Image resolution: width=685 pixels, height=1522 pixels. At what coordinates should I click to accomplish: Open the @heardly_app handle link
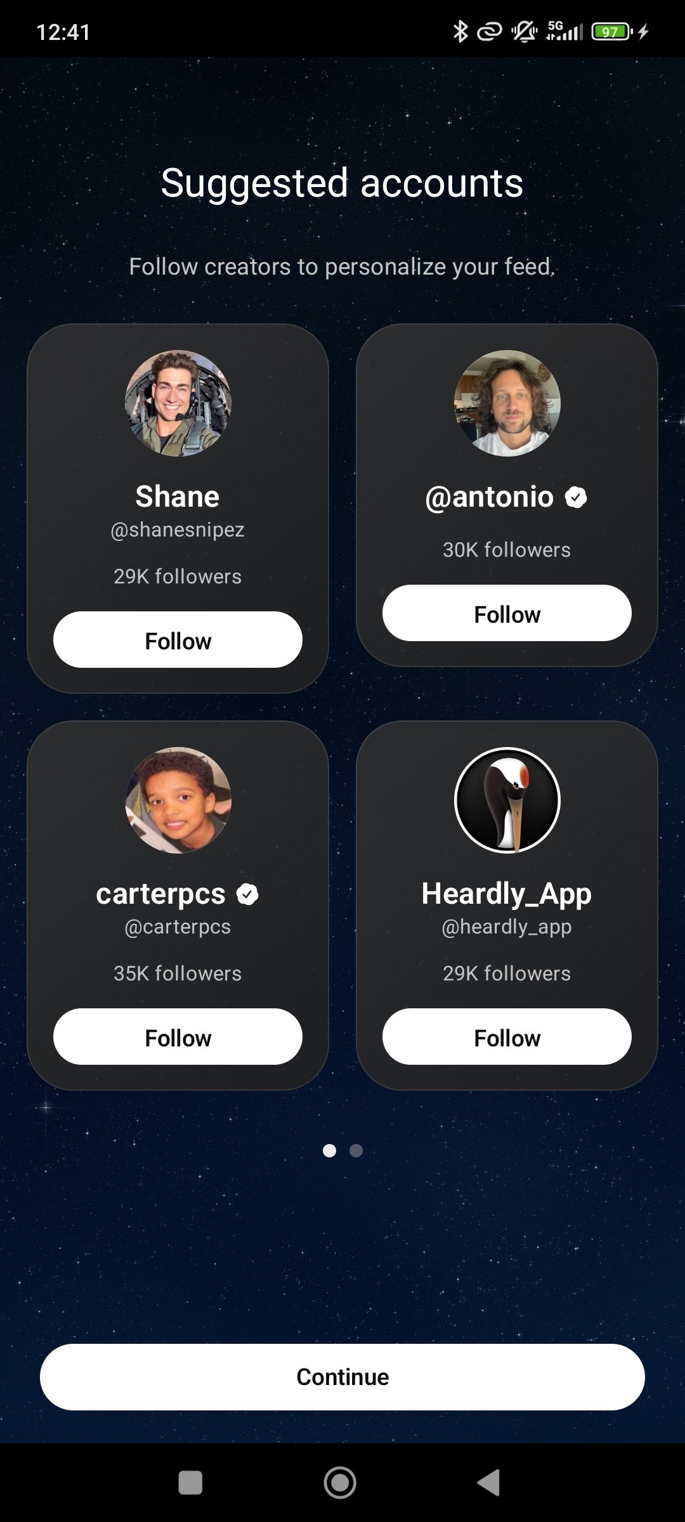click(x=507, y=927)
